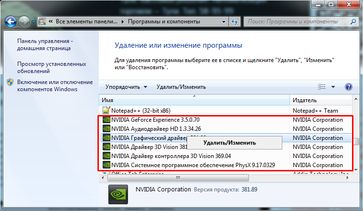Open the 'Упорядочить' menu

point(126,87)
